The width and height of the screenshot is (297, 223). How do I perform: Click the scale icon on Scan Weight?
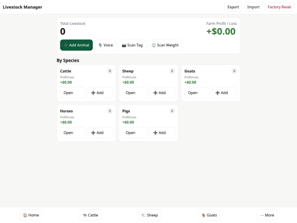pyautogui.click(x=153, y=45)
